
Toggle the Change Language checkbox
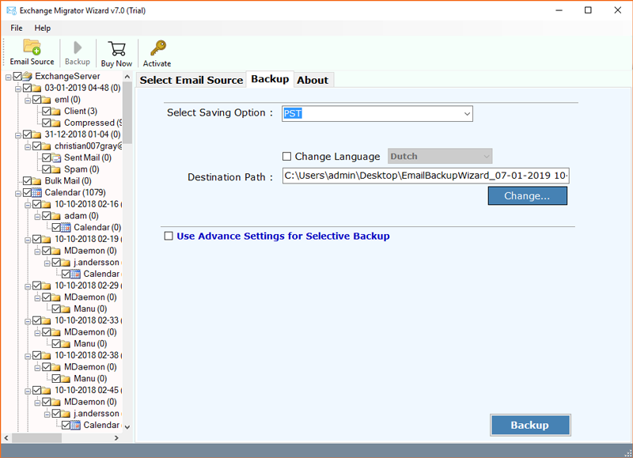(x=286, y=156)
